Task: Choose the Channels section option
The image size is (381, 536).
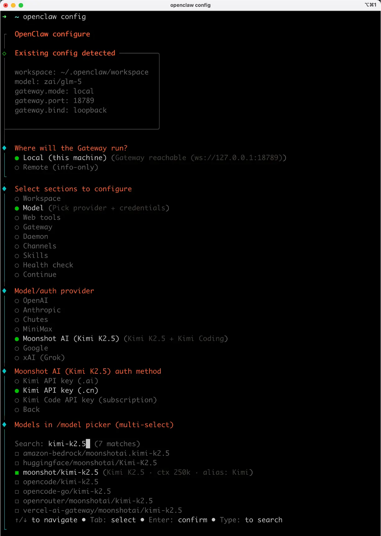Action: click(35, 246)
